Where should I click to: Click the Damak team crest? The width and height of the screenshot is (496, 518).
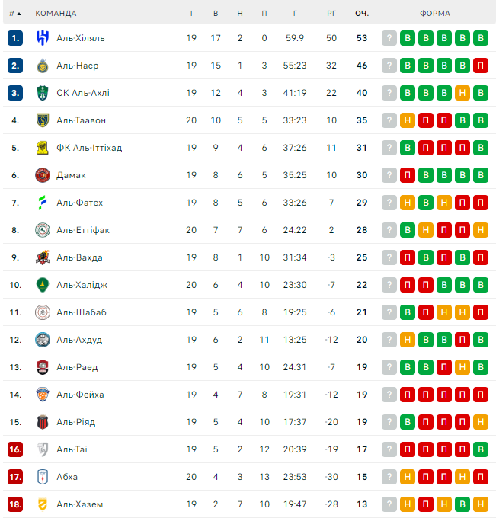42,175
